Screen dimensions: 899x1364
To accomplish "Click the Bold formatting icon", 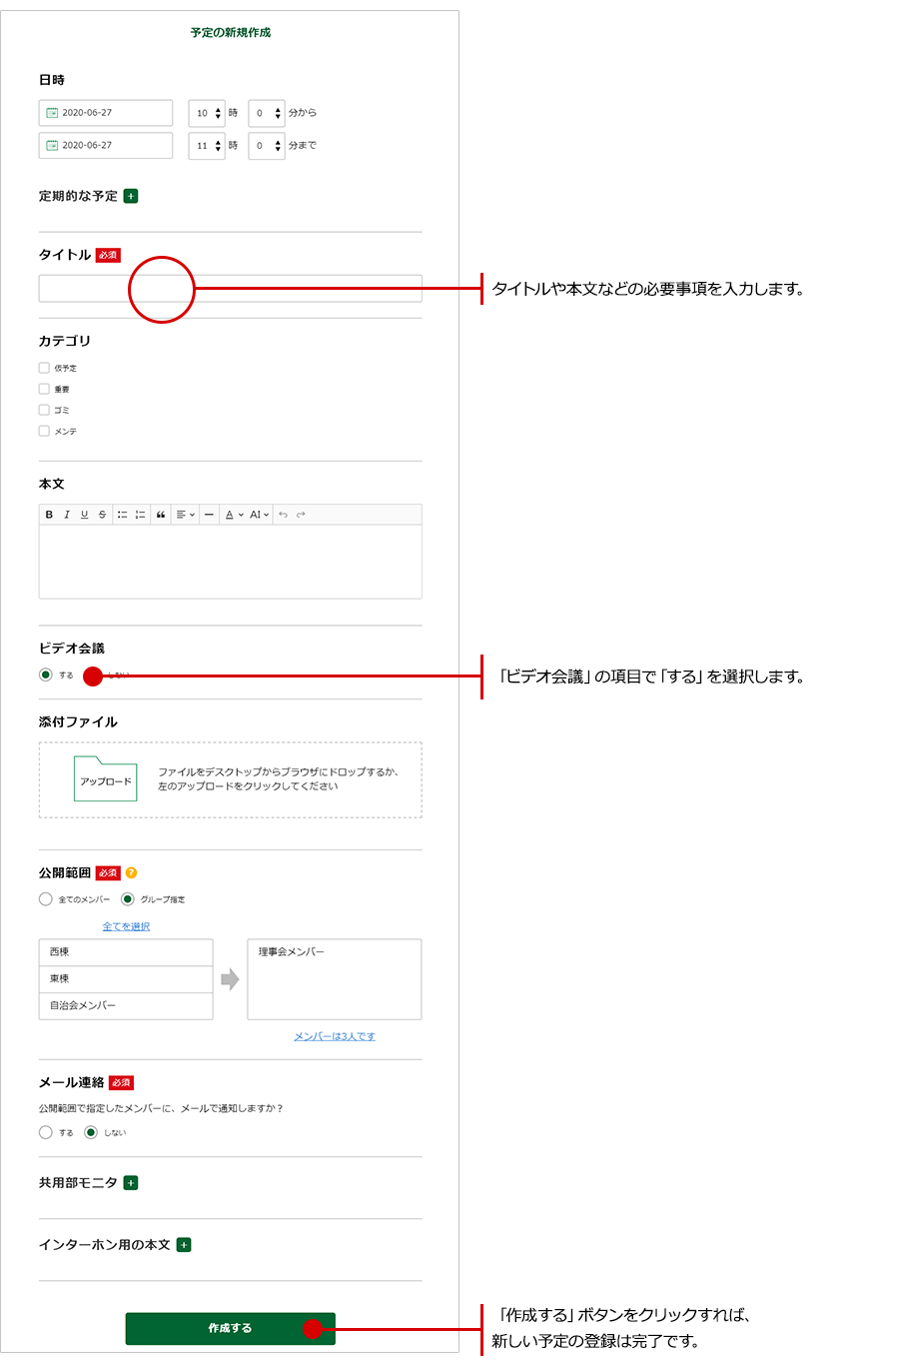I will [49, 515].
